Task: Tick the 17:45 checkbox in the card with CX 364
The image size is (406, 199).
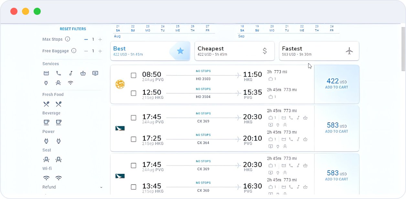Action: [x=134, y=118]
